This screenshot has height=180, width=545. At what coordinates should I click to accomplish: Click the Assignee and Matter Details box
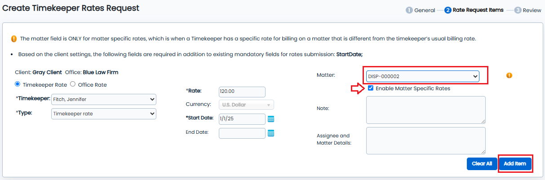click(425, 140)
